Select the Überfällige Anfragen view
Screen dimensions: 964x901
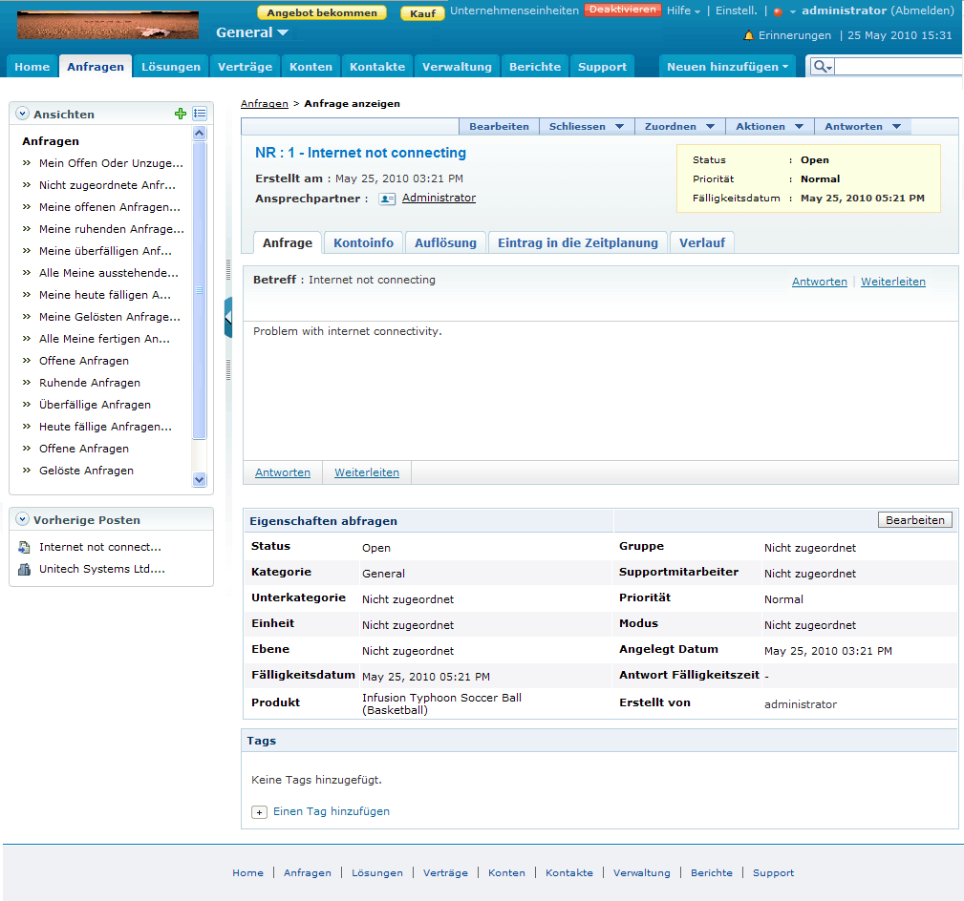pyautogui.click(x=95, y=405)
